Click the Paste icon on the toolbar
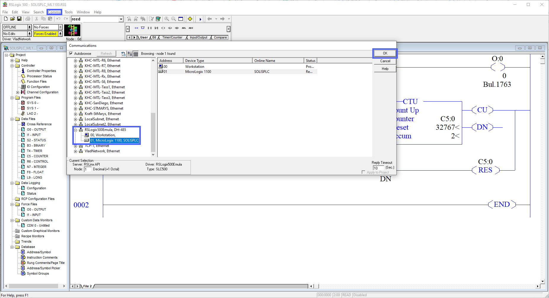 click(50, 19)
